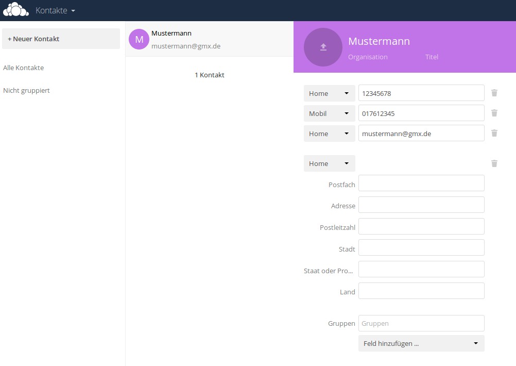Click the Gruppen input field
The image size is (516, 366).
click(421, 324)
